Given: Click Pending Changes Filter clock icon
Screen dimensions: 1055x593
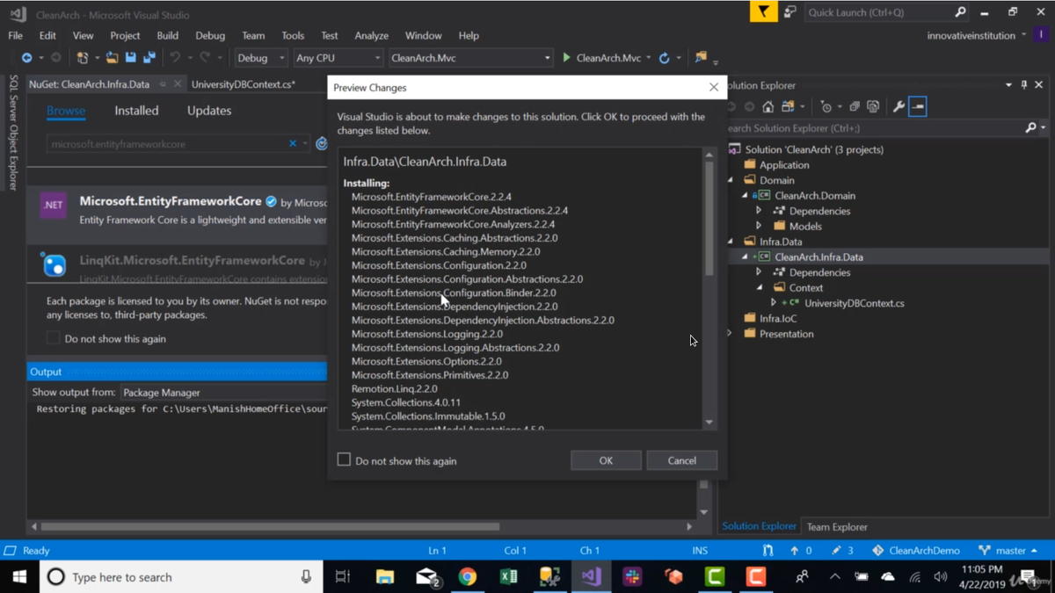Looking at the screenshot, I should 826,106.
